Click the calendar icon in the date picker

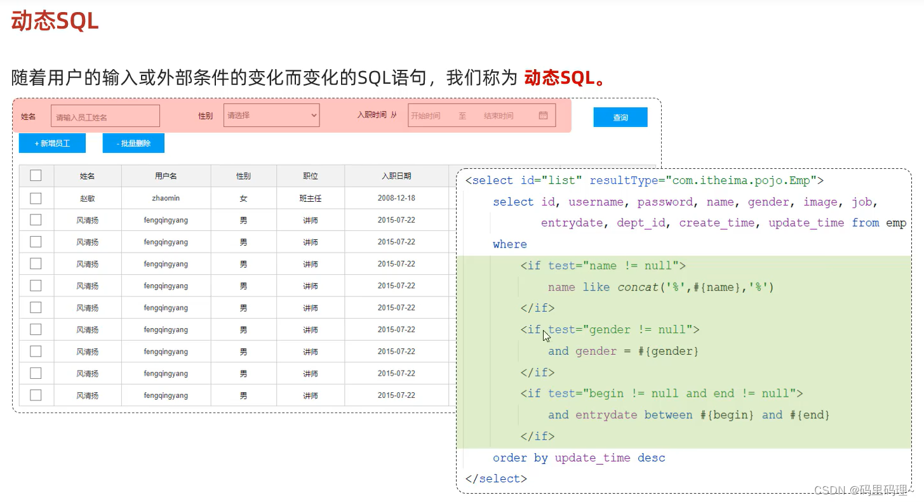543,115
